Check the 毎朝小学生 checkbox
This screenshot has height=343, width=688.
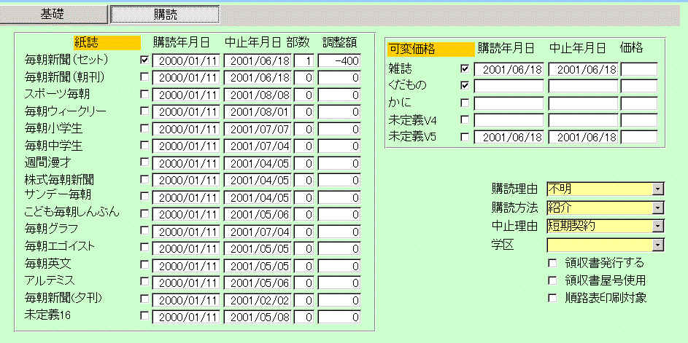coord(144,128)
